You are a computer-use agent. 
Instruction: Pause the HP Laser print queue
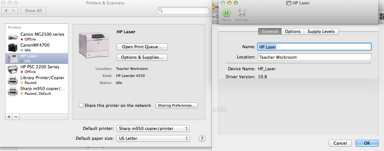[x=227, y=13]
